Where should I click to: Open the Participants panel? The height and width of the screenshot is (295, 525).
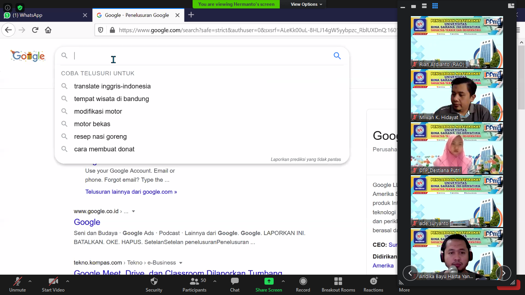(x=194, y=285)
